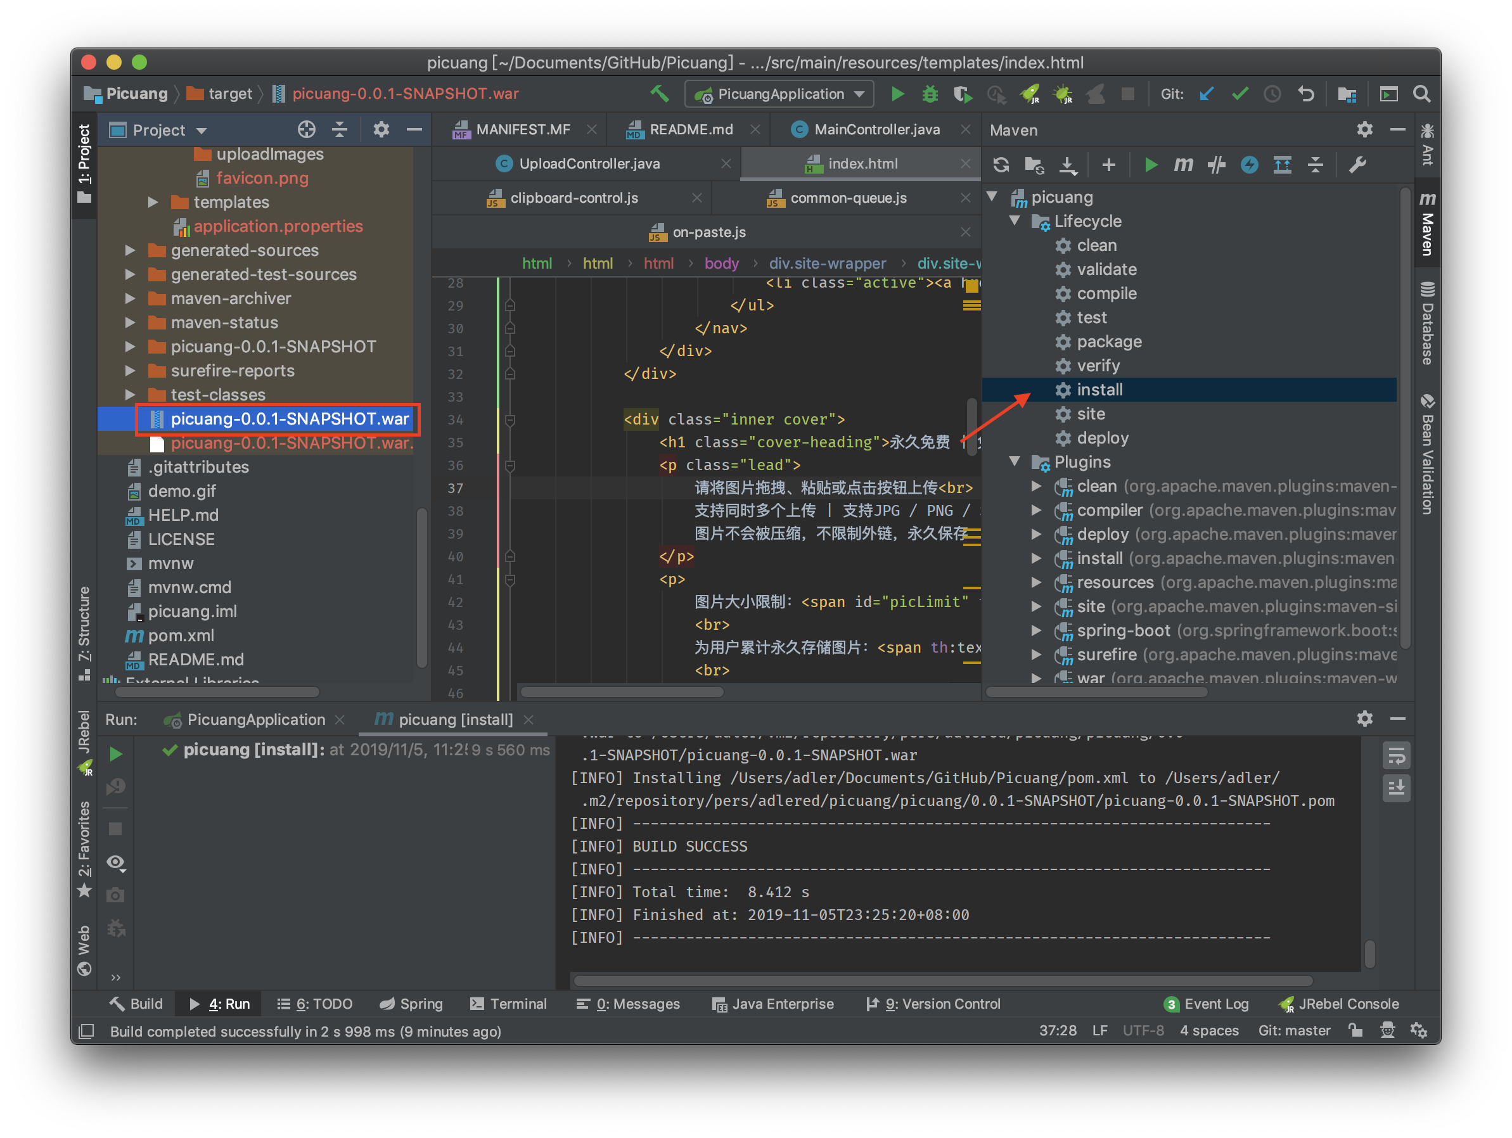Expand the generated-sources folder
The height and width of the screenshot is (1138, 1512).
pyautogui.click(x=130, y=250)
